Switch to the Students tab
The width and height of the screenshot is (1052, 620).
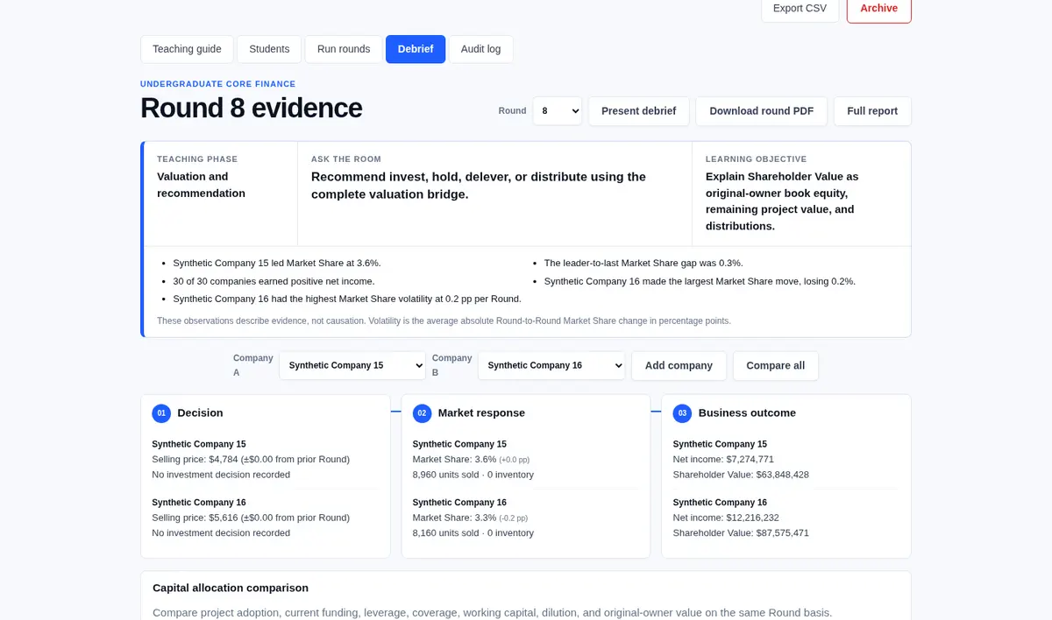click(269, 49)
